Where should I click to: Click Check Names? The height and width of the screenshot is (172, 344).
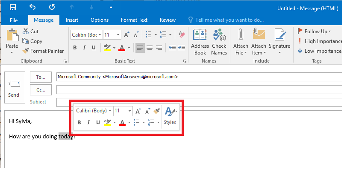click(x=219, y=42)
